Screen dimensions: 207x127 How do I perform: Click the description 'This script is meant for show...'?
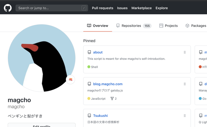pyautogui.click(x=126, y=59)
